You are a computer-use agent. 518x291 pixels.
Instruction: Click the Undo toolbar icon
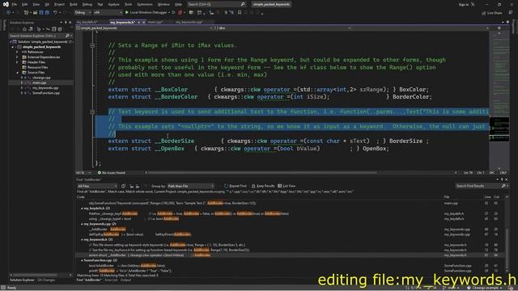pyautogui.click(x=55, y=13)
